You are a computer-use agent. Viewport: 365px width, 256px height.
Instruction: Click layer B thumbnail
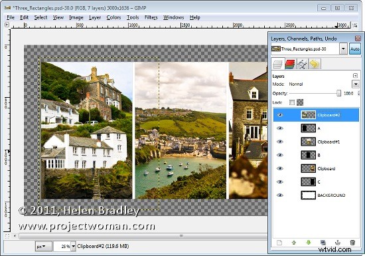pyautogui.click(x=308, y=155)
